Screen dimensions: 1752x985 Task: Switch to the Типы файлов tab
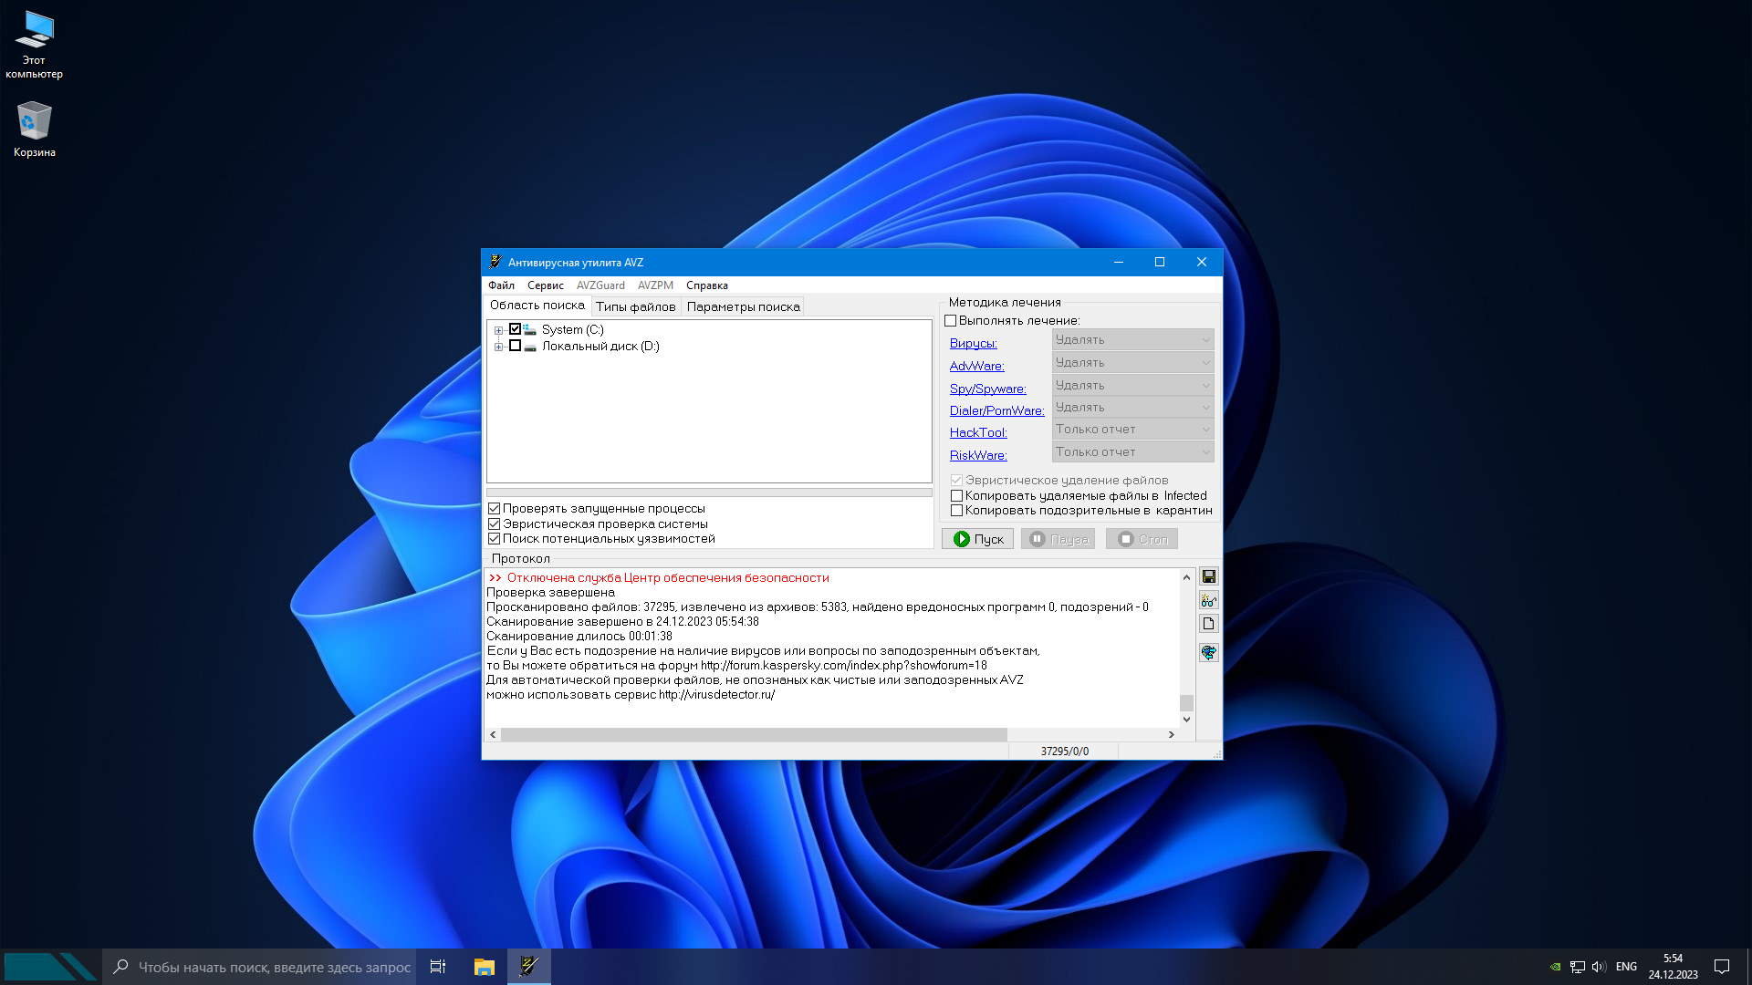[635, 307]
